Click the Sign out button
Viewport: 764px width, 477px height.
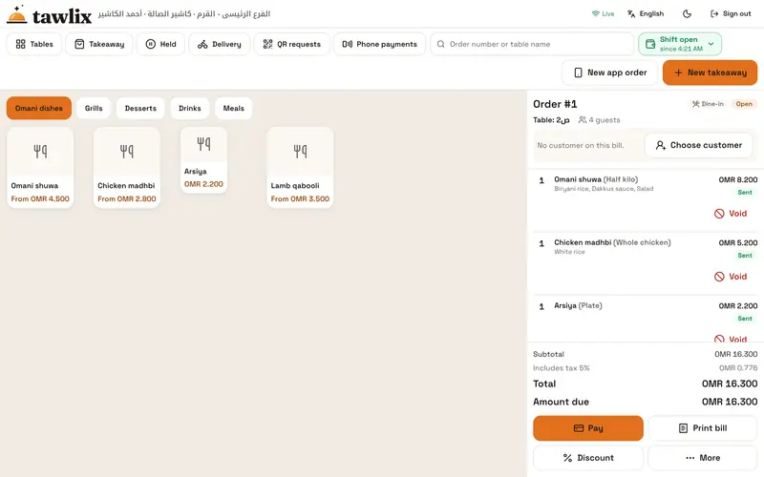pyautogui.click(x=731, y=13)
